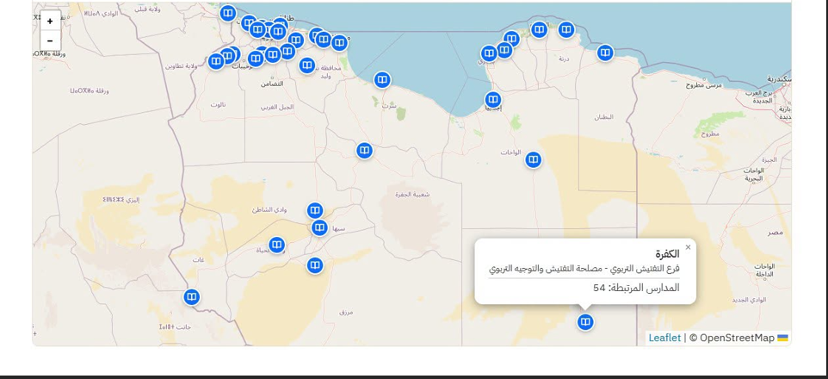Screen dimensions: 828x379
Task: Open the Leaflet attribution link
Action: pyautogui.click(x=664, y=338)
